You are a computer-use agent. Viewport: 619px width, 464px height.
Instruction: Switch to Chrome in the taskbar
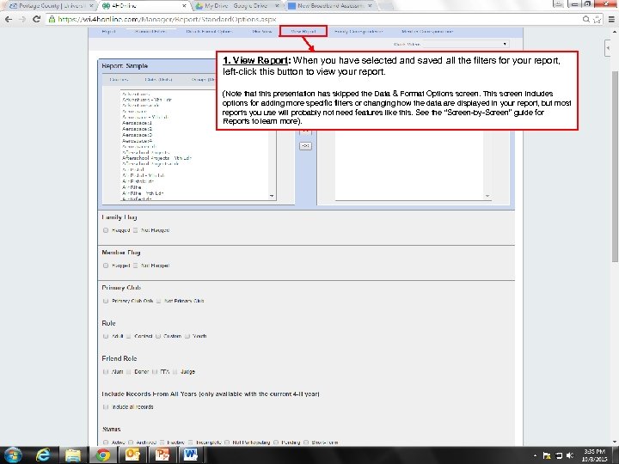click(x=103, y=455)
